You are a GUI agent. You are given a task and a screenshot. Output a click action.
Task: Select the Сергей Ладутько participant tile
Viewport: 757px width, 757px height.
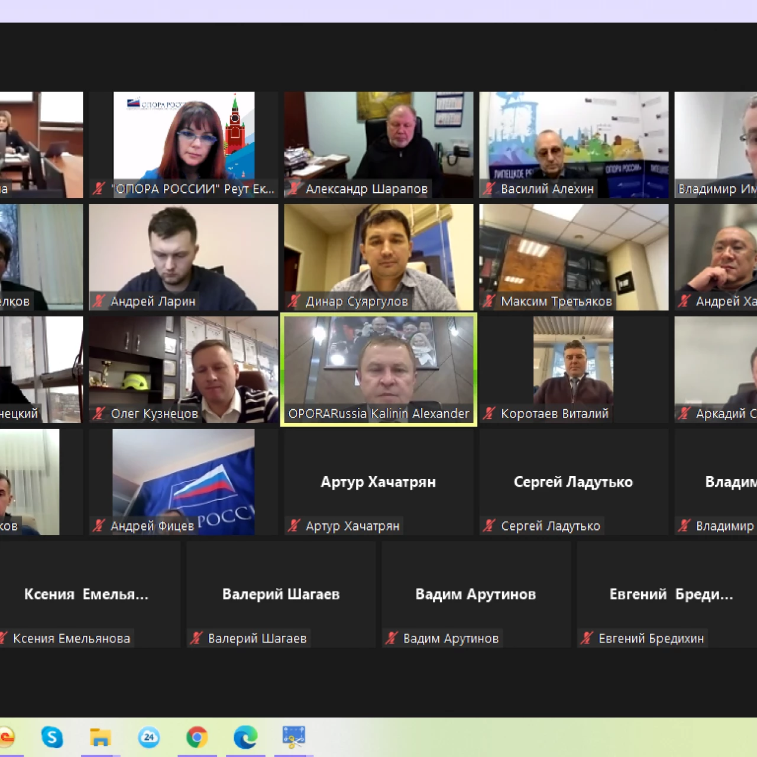574,482
